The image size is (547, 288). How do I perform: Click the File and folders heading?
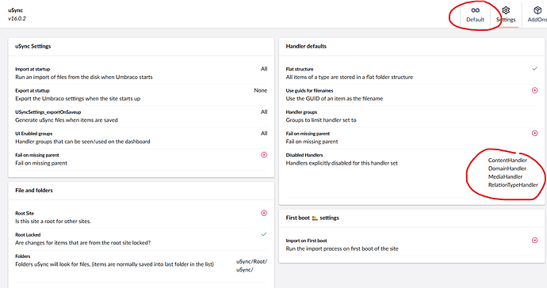34,191
